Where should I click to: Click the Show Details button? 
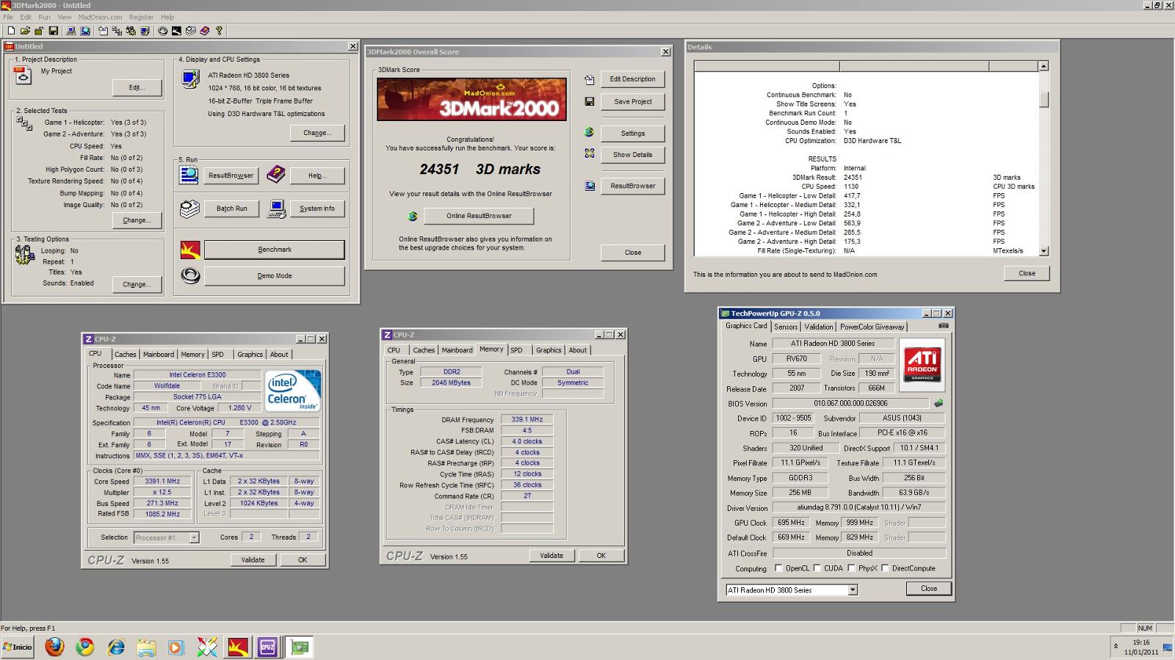(632, 154)
